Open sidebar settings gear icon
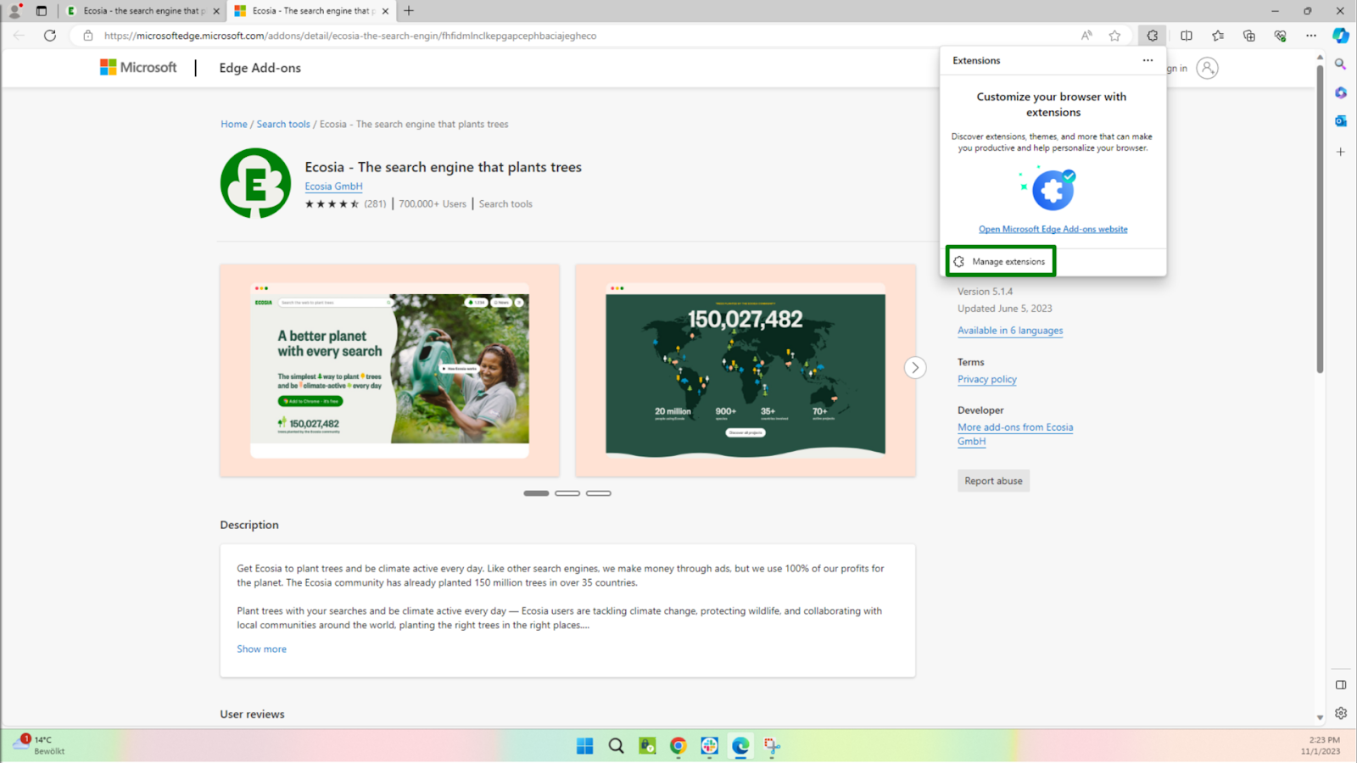The height and width of the screenshot is (763, 1357). tap(1341, 713)
